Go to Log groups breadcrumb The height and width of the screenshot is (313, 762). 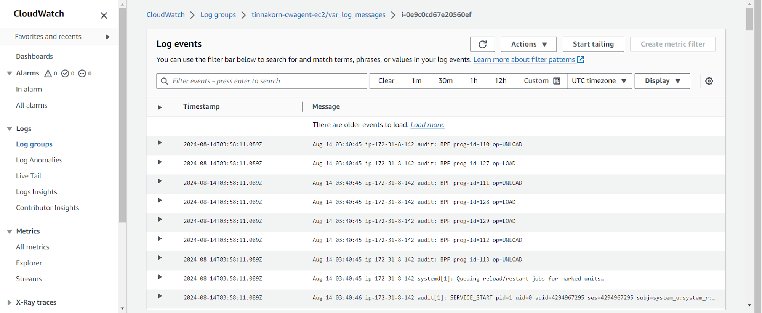[218, 15]
